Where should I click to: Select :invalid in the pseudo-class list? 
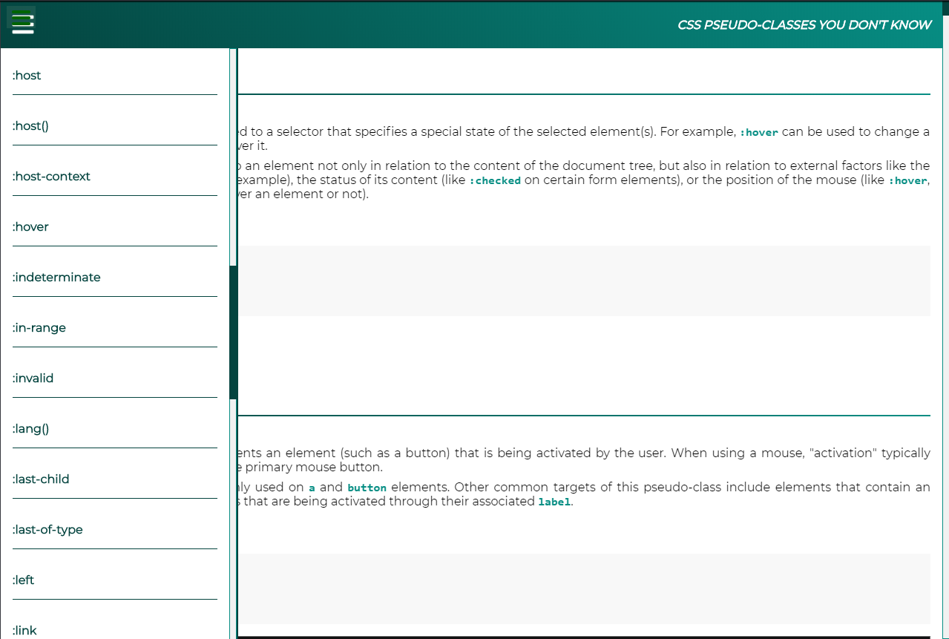point(33,378)
